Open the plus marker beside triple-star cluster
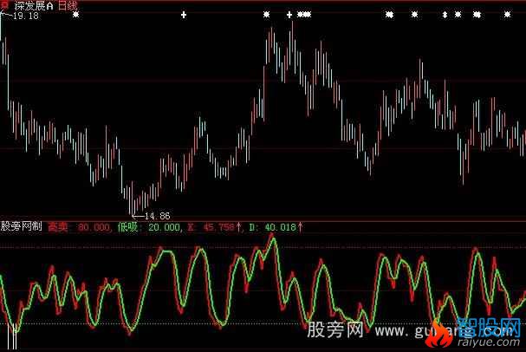Viewport: 526px width, 352px height. pyautogui.click(x=289, y=15)
